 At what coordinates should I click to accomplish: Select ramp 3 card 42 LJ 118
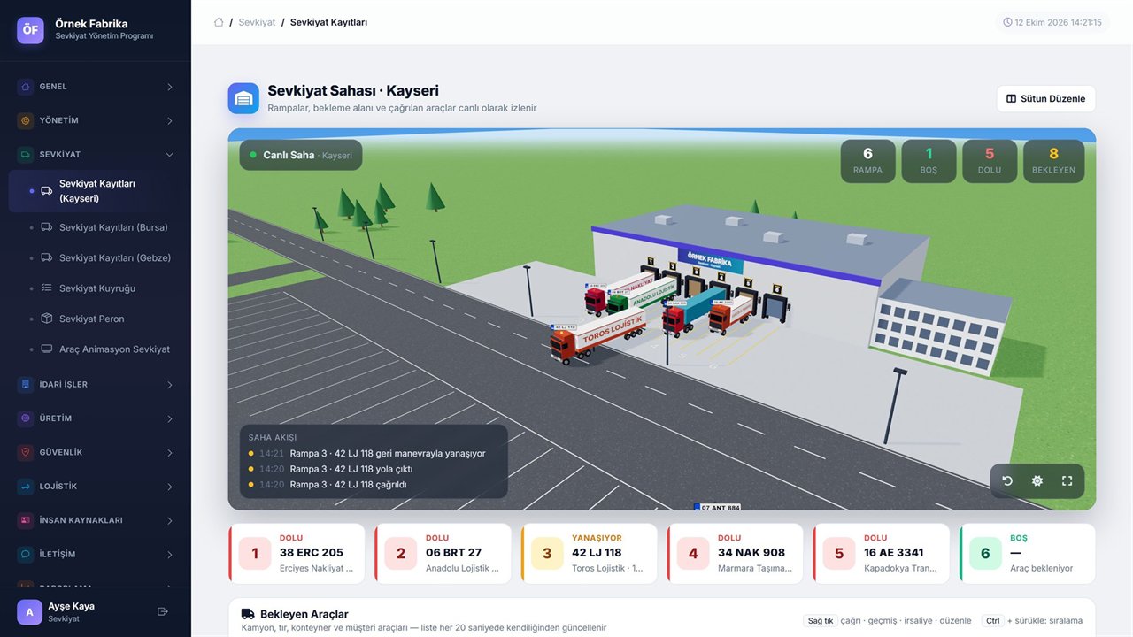[x=589, y=554]
